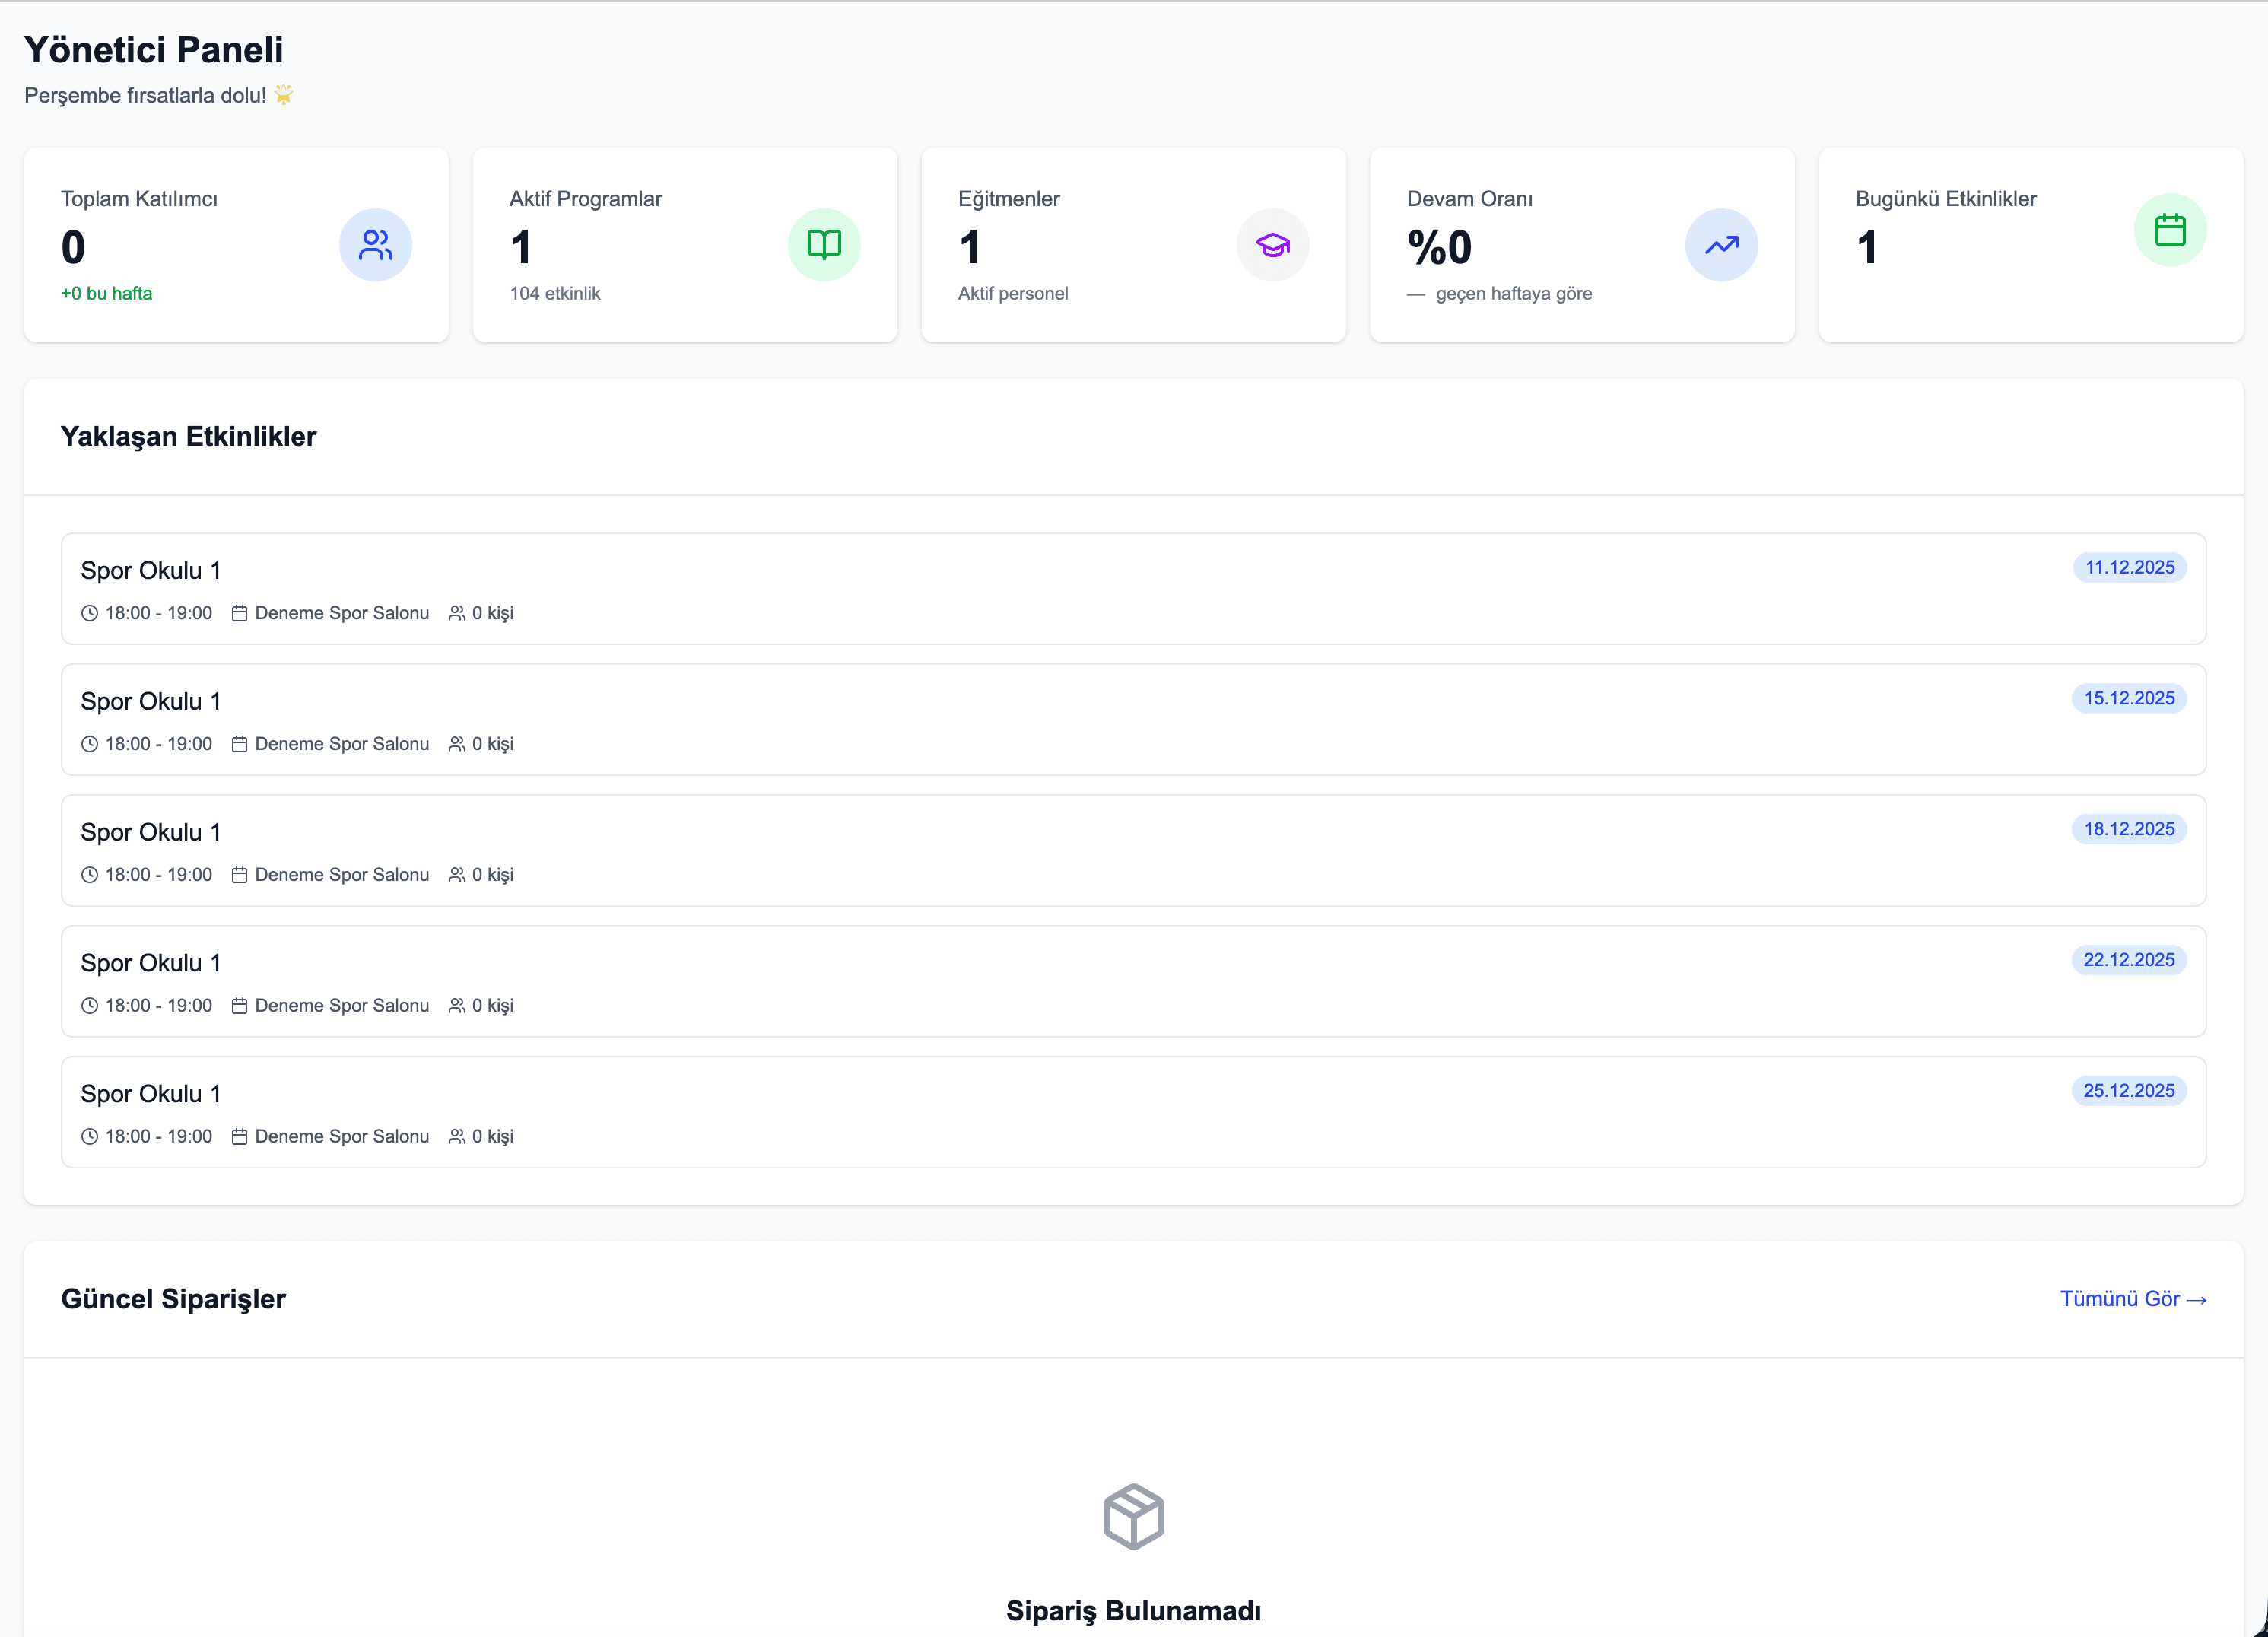The height and width of the screenshot is (1637, 2268).
Task: Click the 104 etkinlik text in Aktif Programlar
Action: [555, 293]
